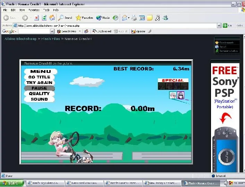This screenshot has height=187, width=245.
Task: Open the Favorites menu in menu bar
Action: (x=34, y=10)
